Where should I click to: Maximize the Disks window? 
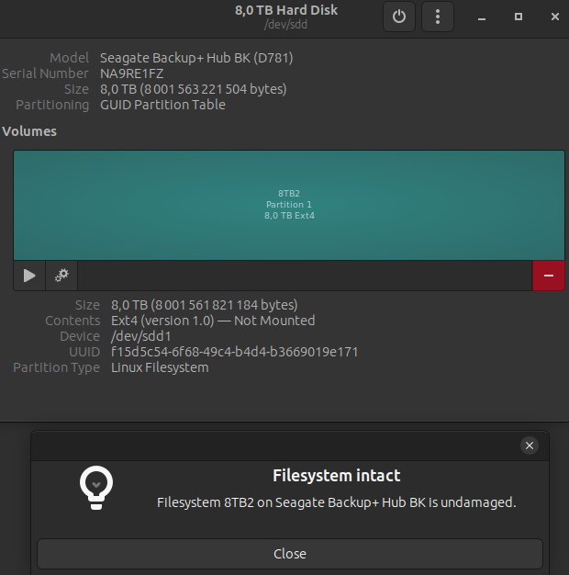click(519, 17)
